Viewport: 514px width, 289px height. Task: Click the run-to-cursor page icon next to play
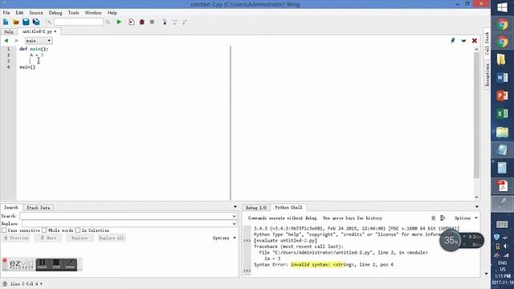(132, 22)
